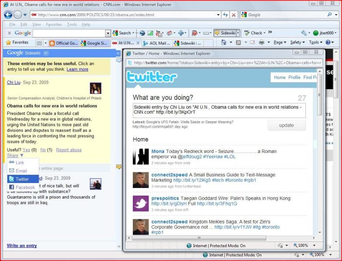
Task: Click the Home icon in command bar
Action: coord(224,42)
